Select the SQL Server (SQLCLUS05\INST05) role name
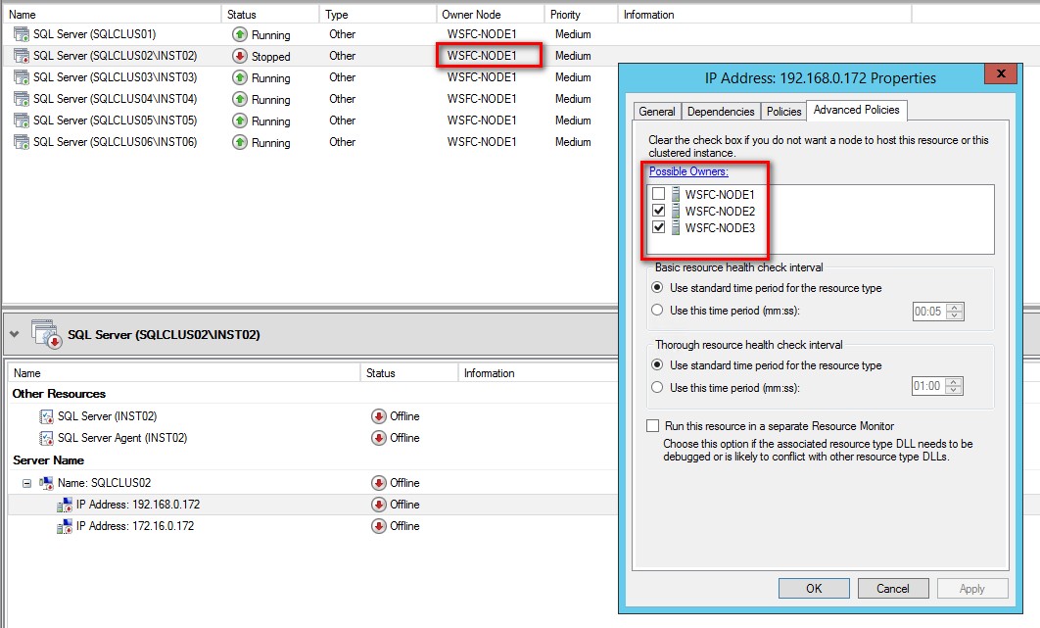The height and width of the screenshot is (628, 1040). (x=115, y=121)
